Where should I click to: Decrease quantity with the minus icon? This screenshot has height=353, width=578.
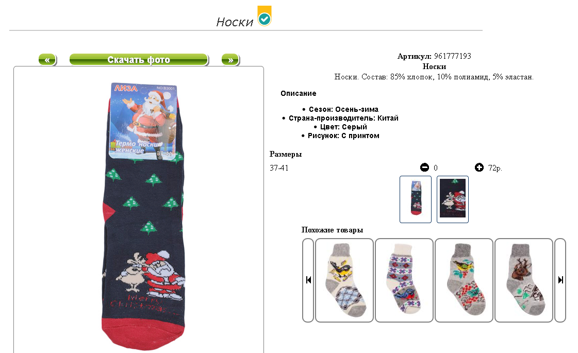425,167
